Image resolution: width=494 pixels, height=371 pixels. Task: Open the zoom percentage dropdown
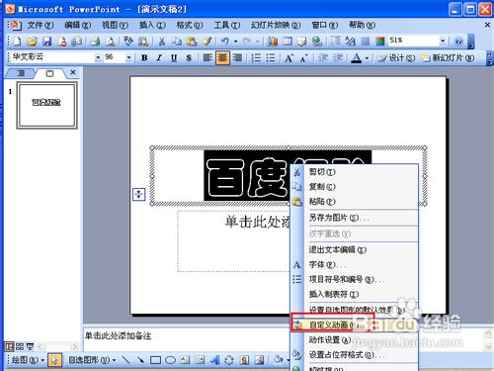tap(443, 41)
